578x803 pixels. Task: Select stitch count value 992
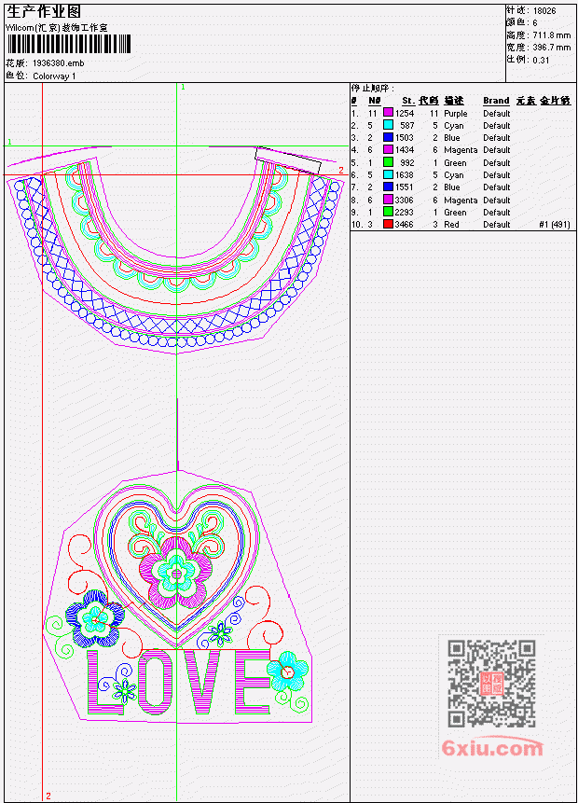tap(407, 163)
